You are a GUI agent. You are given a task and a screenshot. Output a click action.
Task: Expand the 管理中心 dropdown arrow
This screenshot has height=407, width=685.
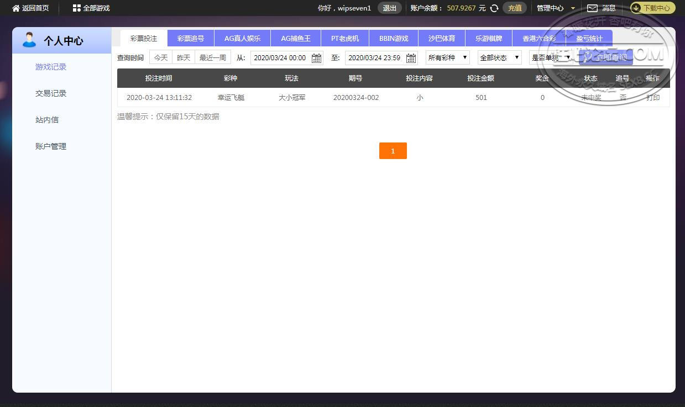[x=573, y=8]
